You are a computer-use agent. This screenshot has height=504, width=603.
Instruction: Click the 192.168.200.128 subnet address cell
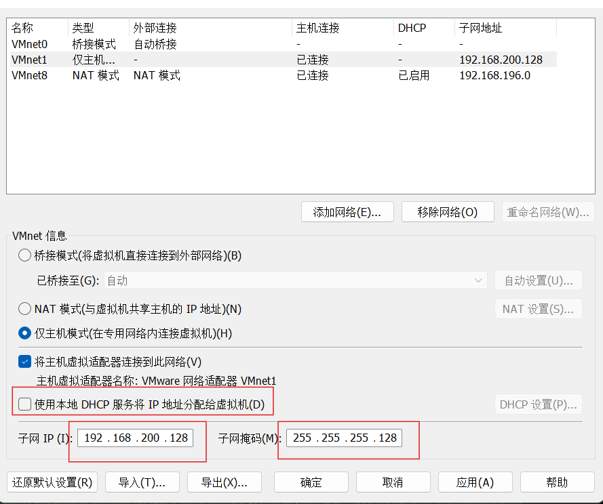click(501, 60)
